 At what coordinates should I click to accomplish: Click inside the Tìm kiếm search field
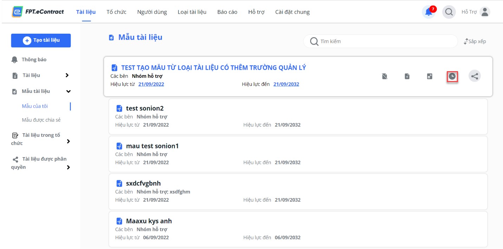(381, 41)
